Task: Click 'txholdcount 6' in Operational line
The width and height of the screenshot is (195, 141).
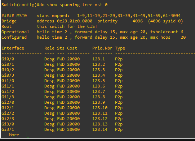Action: [x=167, y=32]
